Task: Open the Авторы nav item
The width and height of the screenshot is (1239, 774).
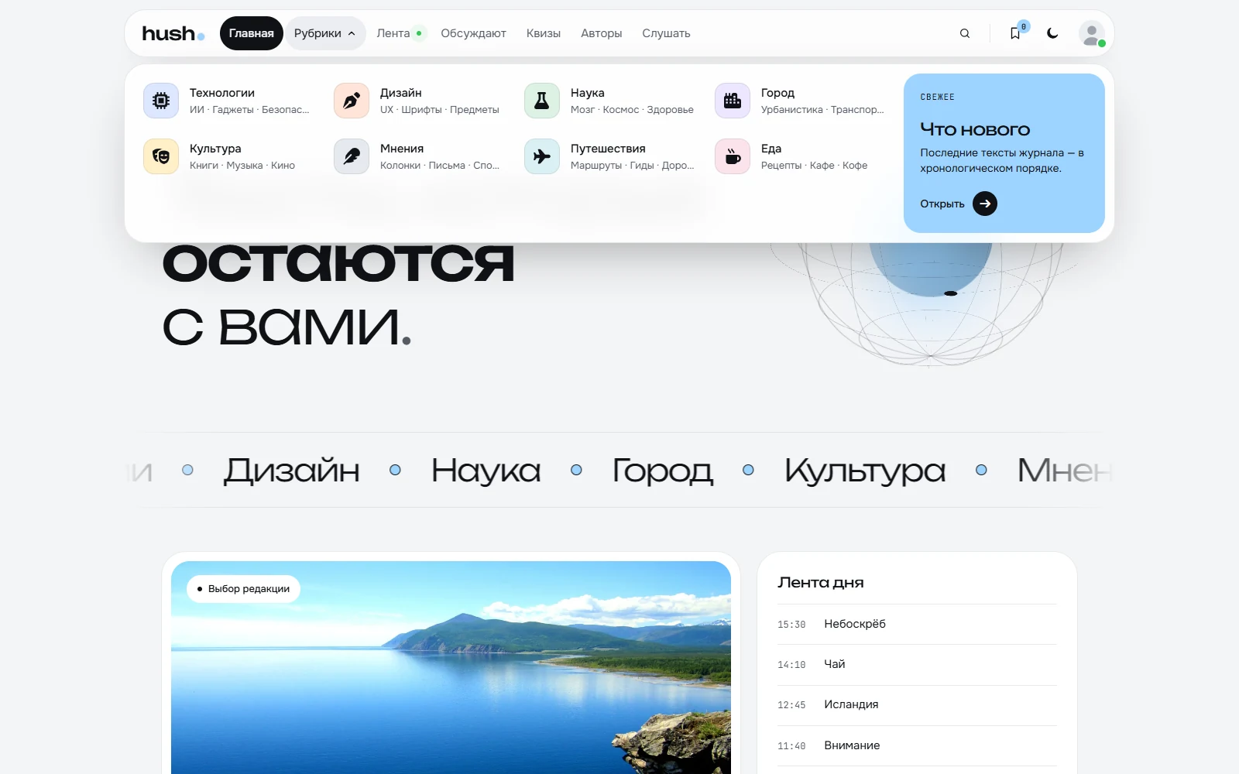Action: (602, 33)
